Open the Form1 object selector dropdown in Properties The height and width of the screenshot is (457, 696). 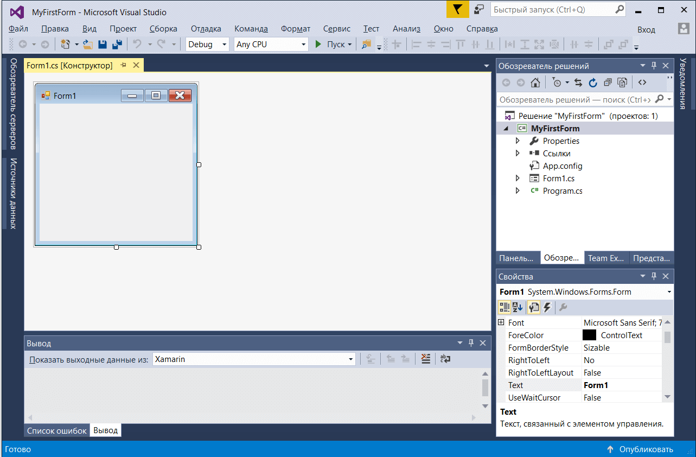[669, 292]
